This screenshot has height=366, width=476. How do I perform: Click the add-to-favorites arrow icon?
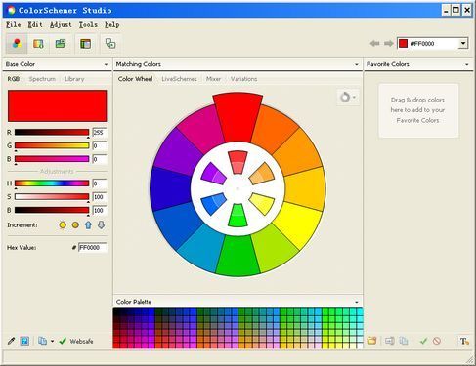pyautogui.click(x=389, y=341)
